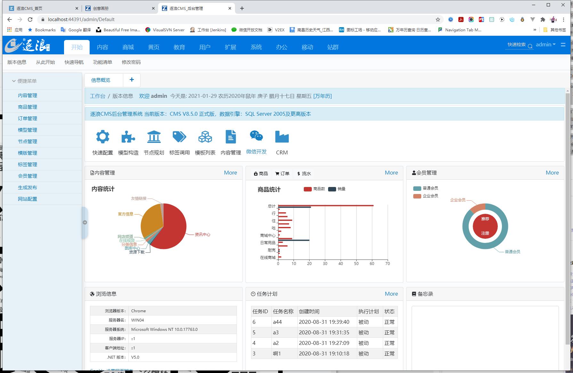Collapse the left panel using the edge arrow
The width and height of the screenshot is (573, 373).
pyautogui.click(x=85, y=222)
